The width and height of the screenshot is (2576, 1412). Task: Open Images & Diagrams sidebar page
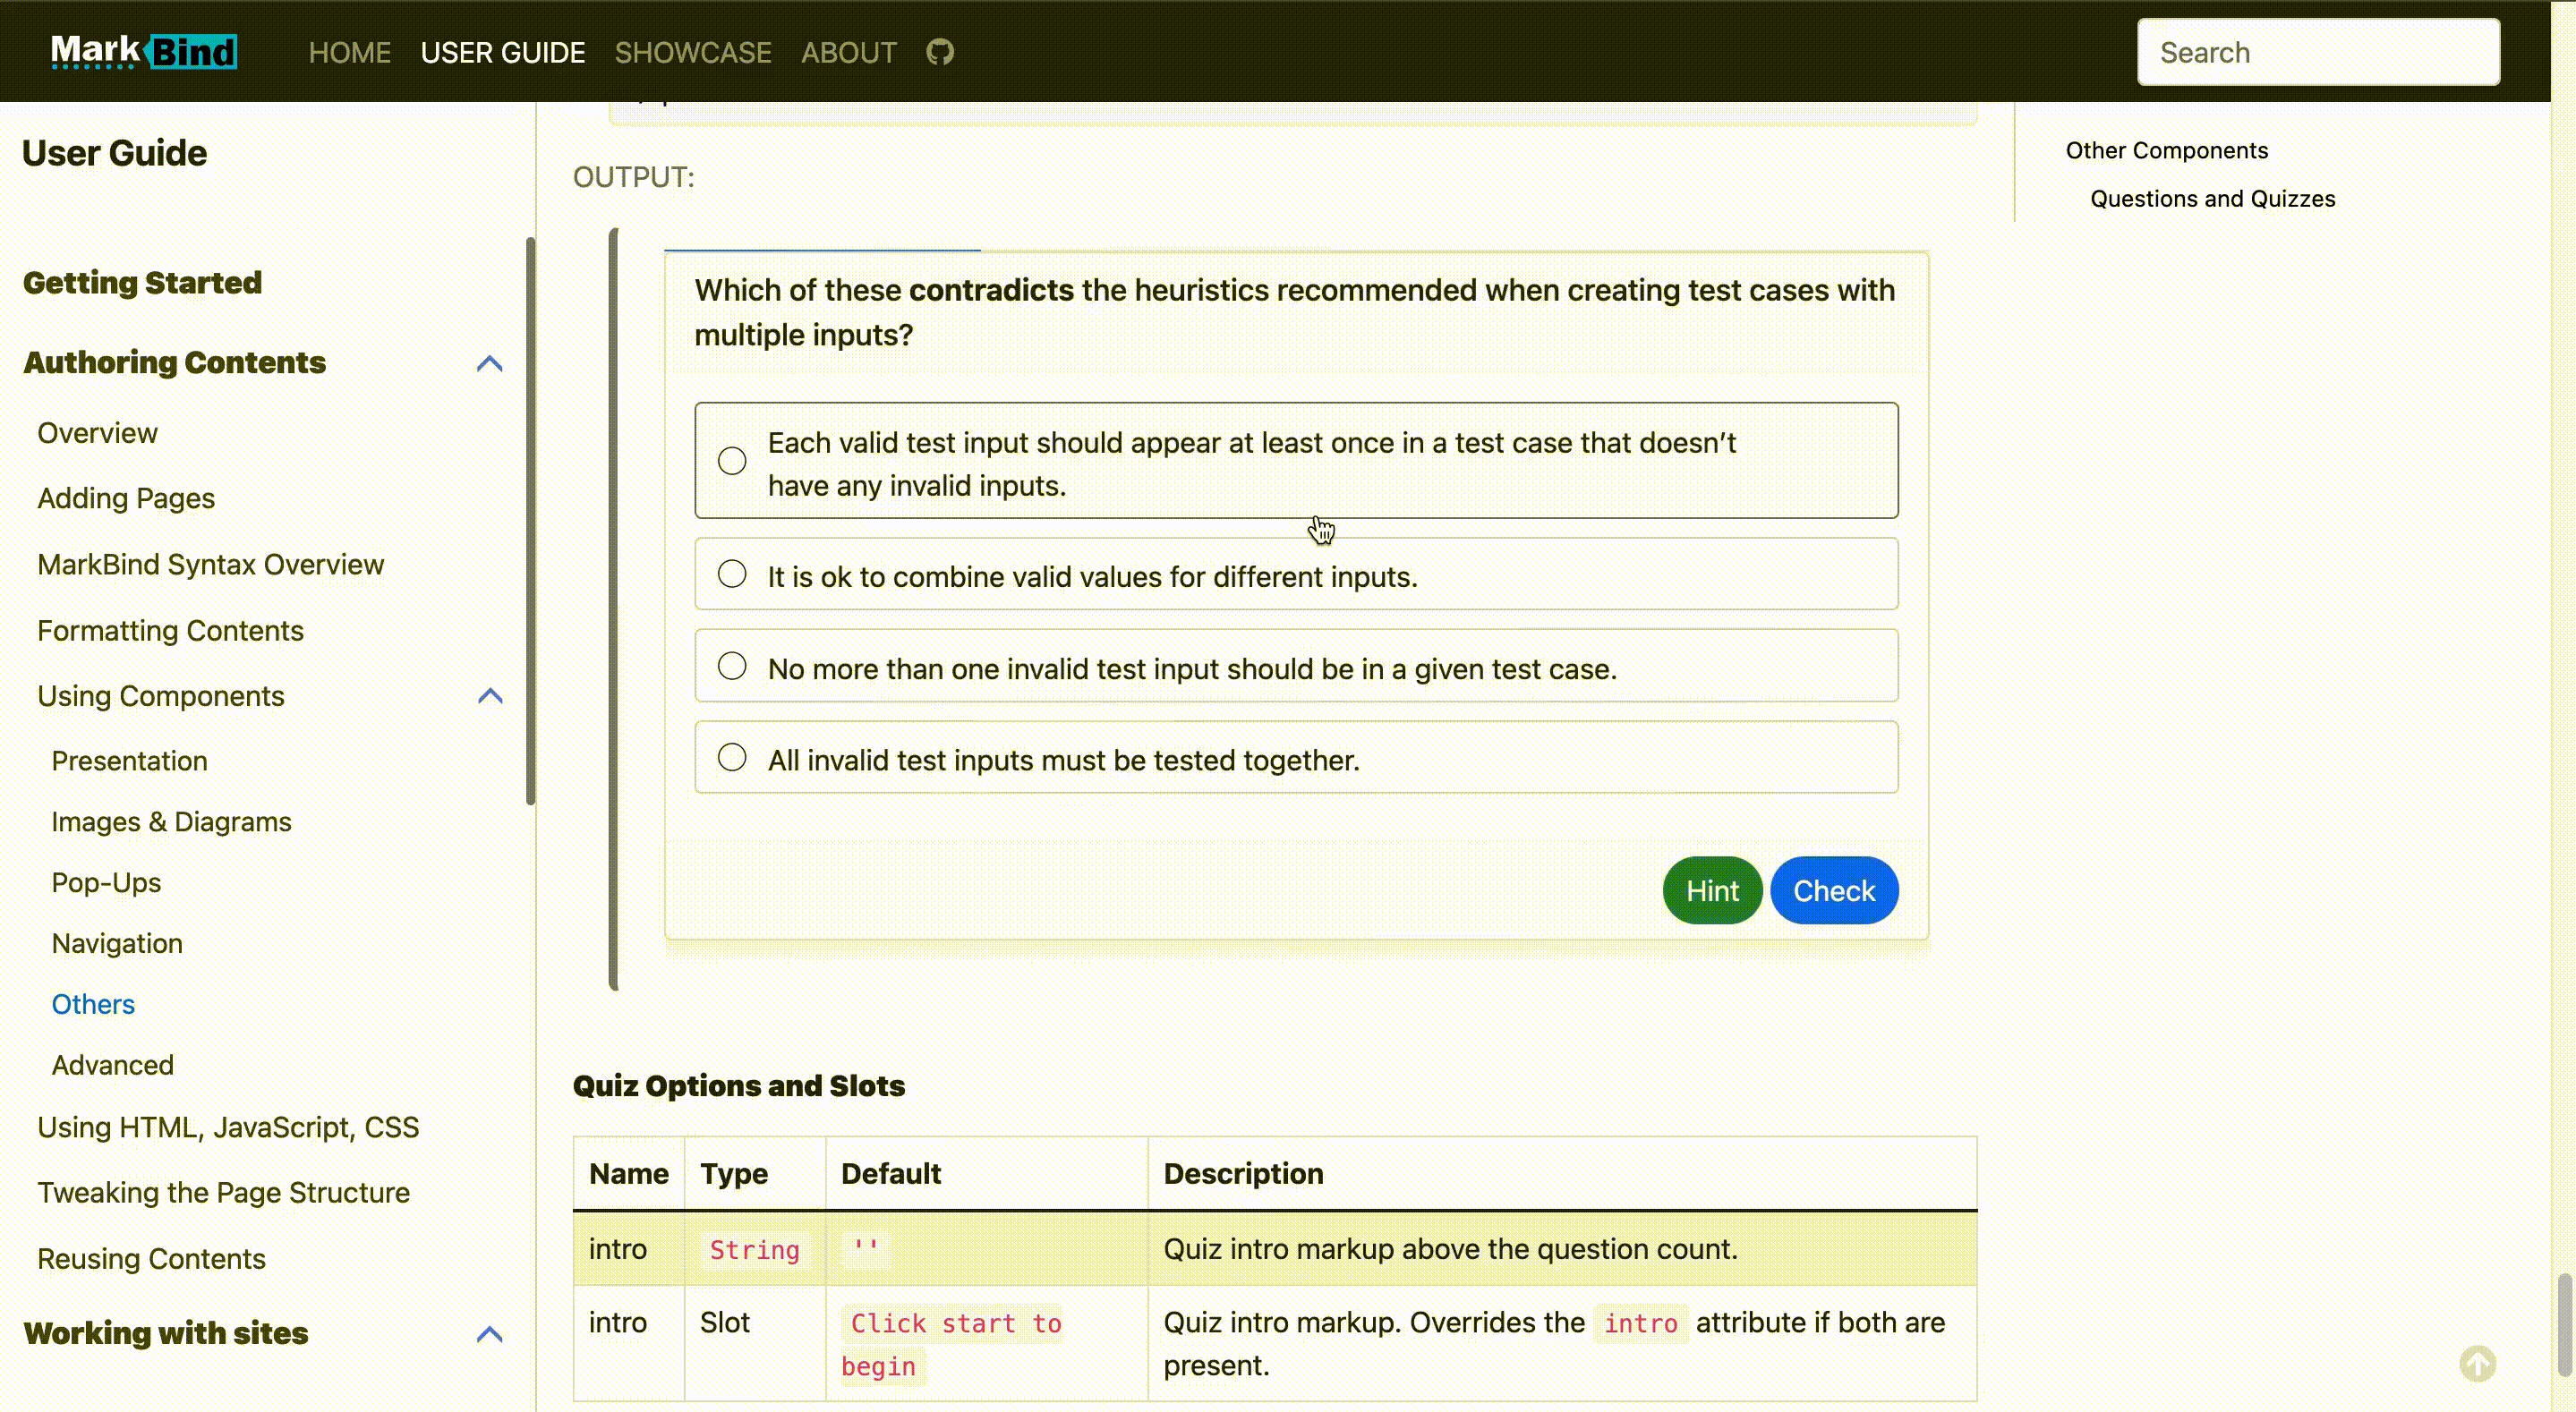pos(171,822)
